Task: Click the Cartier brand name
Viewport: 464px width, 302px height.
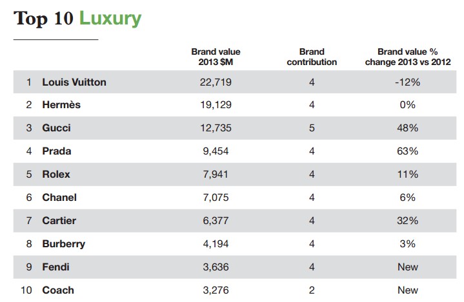Action: pos(59,221)
